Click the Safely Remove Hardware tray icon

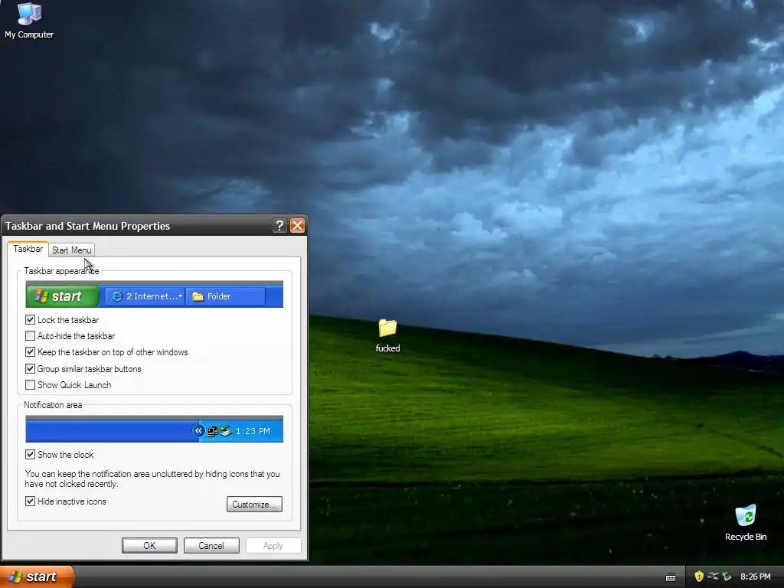pos(727,577)
